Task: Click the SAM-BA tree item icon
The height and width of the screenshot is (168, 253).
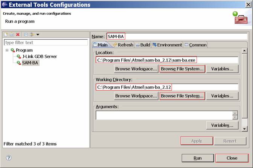Action: pos(19,63)
